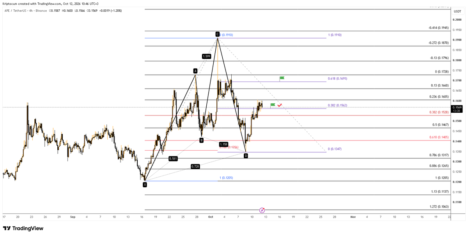Select the B point label
Image resolution: width=468 pixels, height=236 pixels.
[x=201, y=140]
